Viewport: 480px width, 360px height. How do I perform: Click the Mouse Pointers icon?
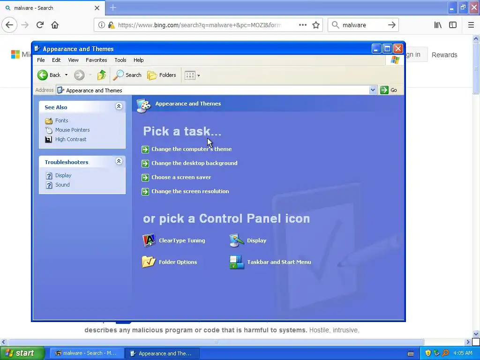(x=49, y=130)
